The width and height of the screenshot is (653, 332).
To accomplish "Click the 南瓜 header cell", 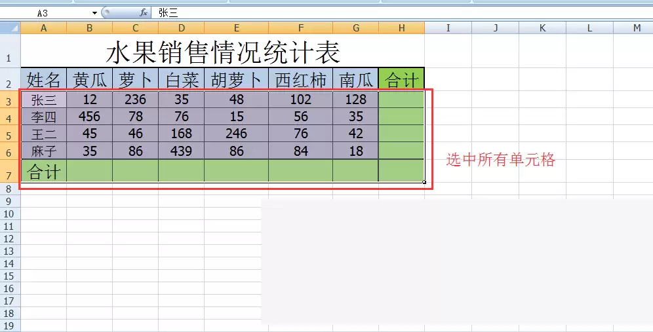I will 355,79.
